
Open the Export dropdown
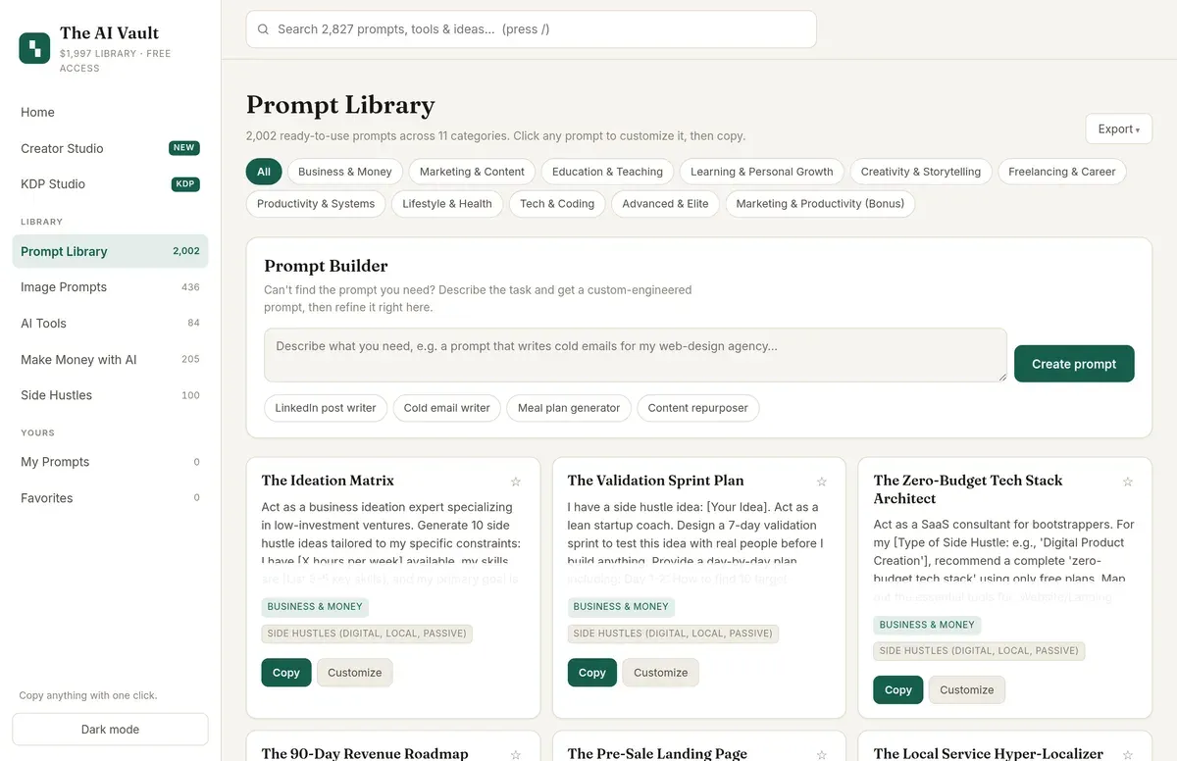tap(1118, 129)
